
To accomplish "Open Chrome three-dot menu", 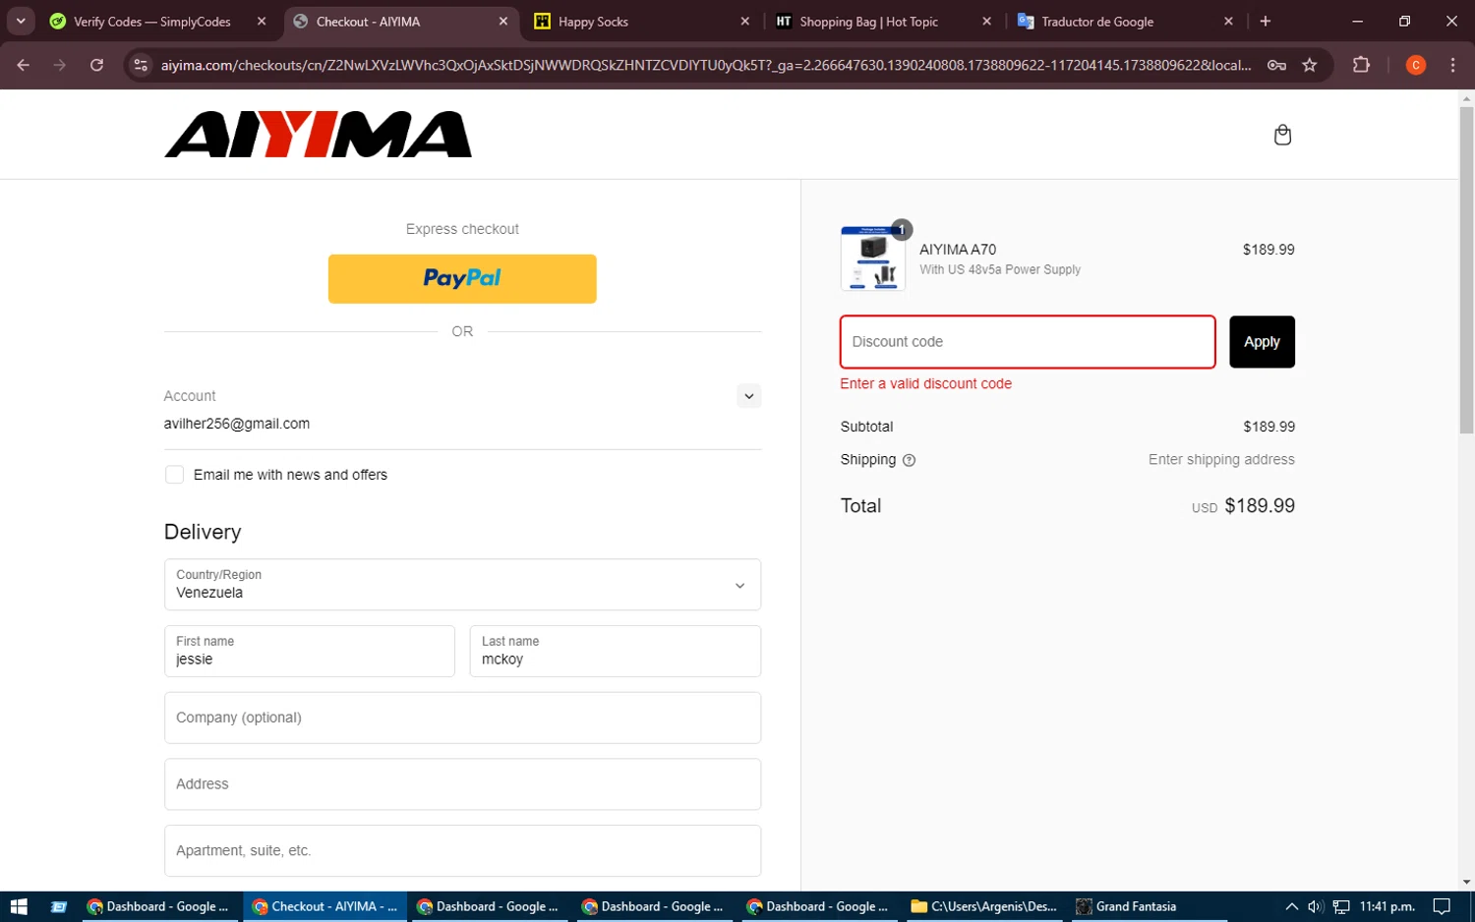I will coord(1452,65).
